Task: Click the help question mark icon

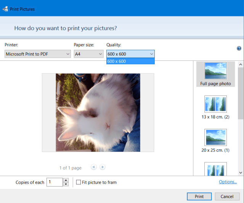Action: click(239, 48)
